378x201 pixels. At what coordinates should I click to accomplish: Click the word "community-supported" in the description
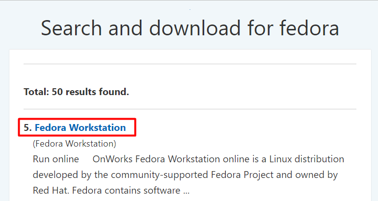tap(160, 175)
